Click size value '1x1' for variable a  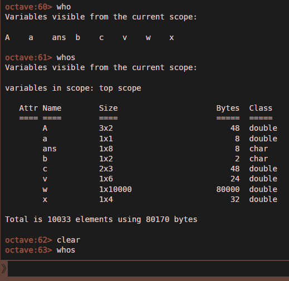(x=106, y=139)
